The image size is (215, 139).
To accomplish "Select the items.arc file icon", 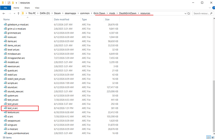I will 5,41.
